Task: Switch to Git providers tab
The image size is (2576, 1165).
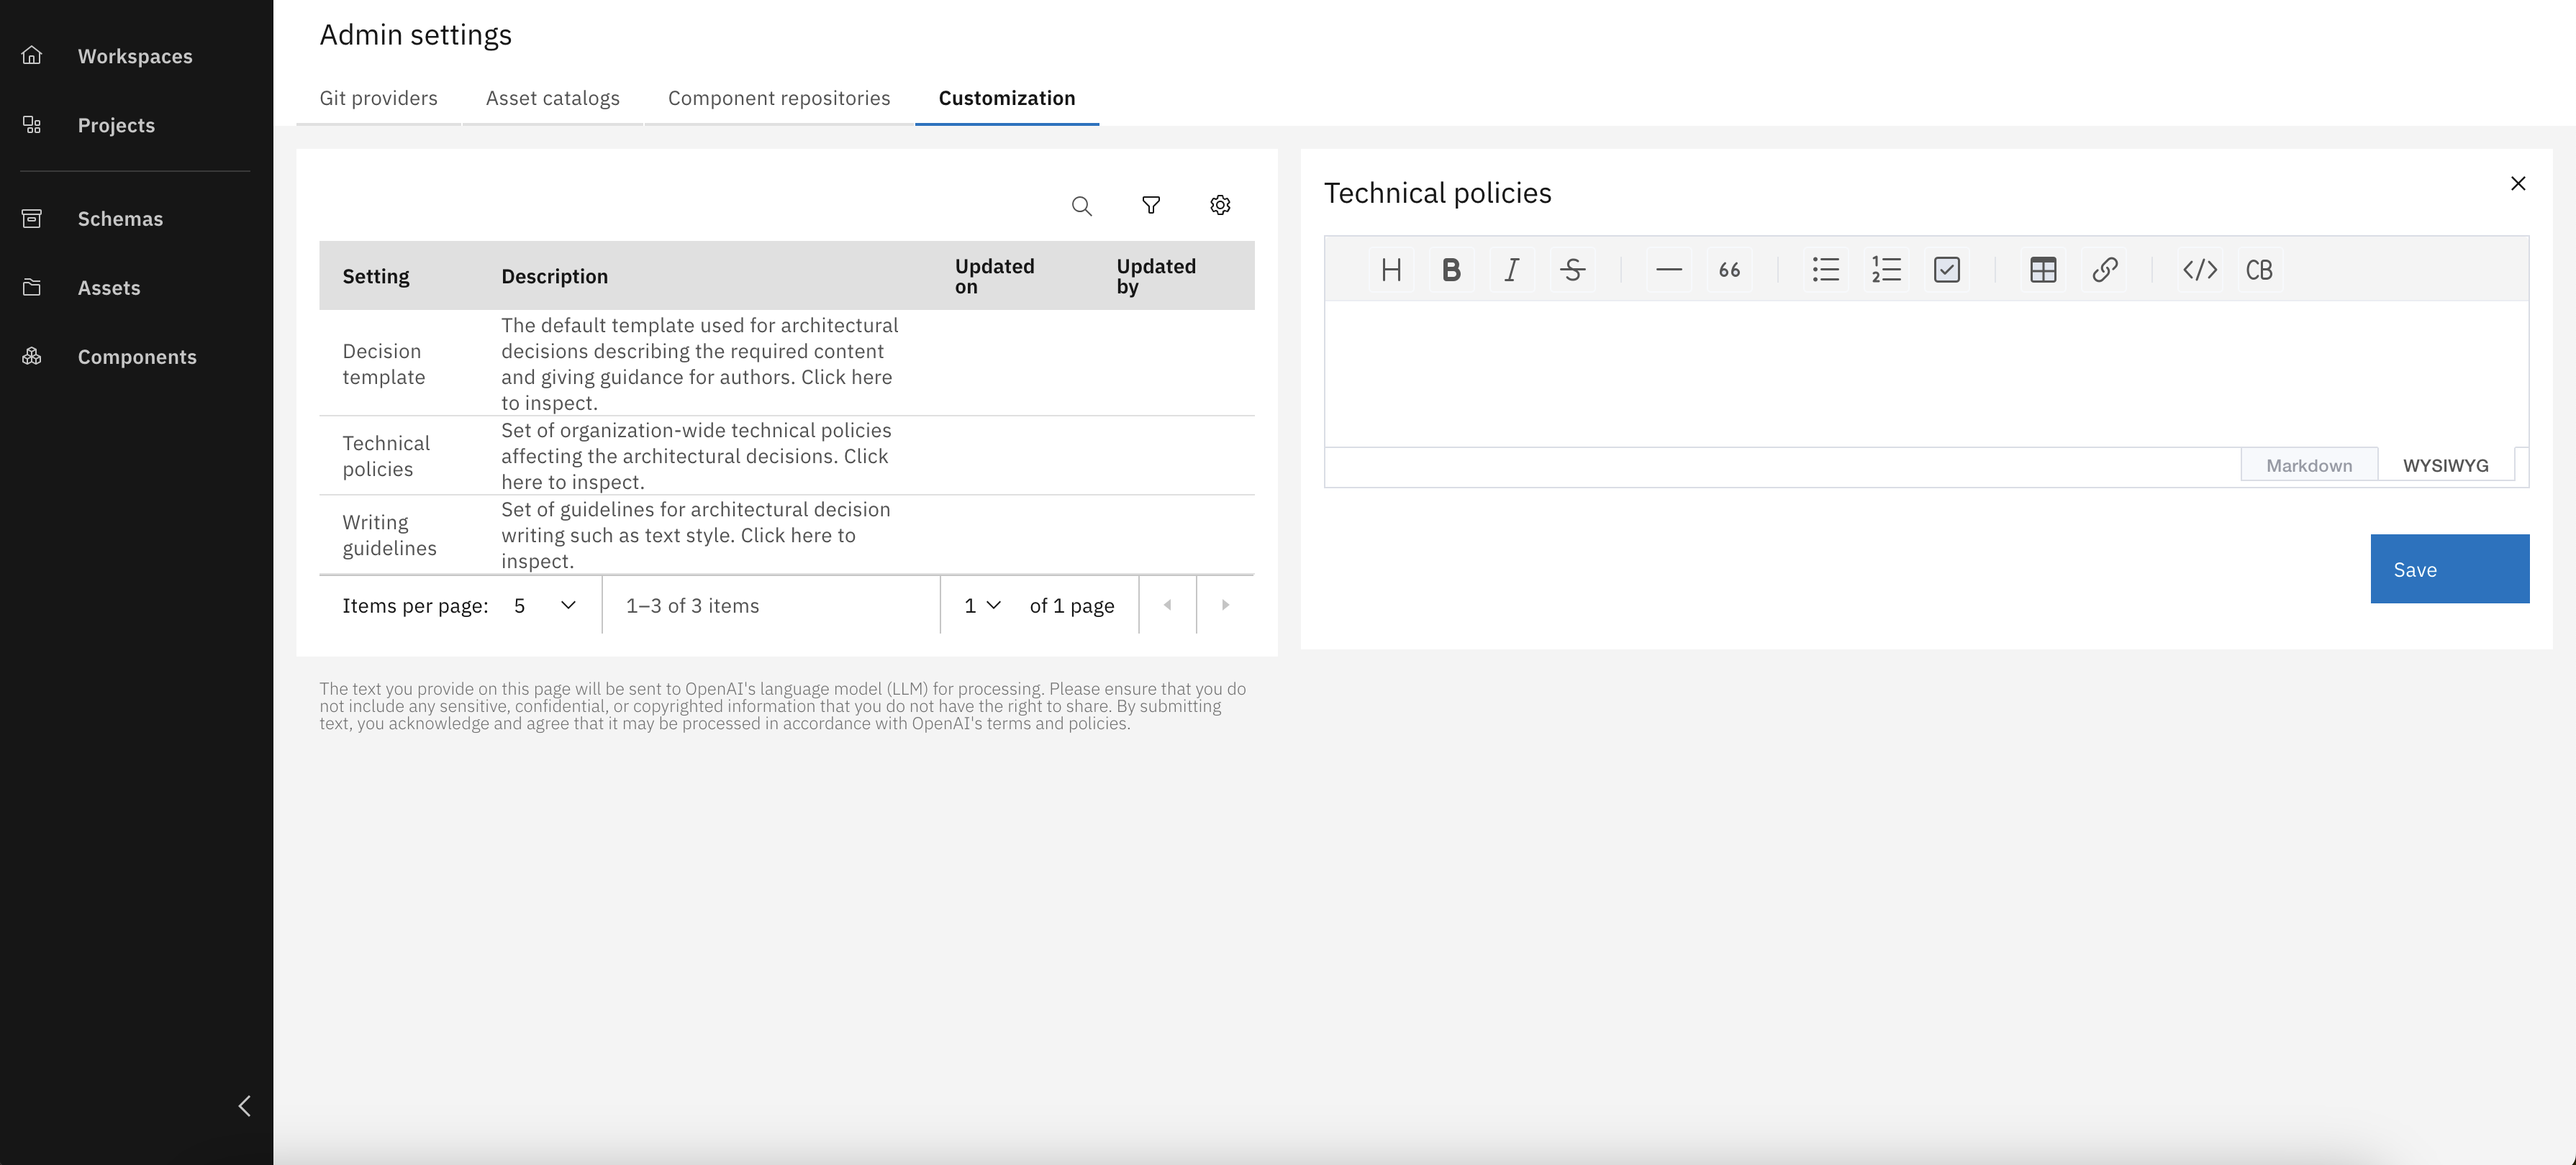Action: [378, 98]
